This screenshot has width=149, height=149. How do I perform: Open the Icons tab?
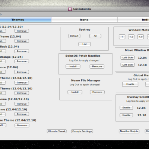point(84,20)
